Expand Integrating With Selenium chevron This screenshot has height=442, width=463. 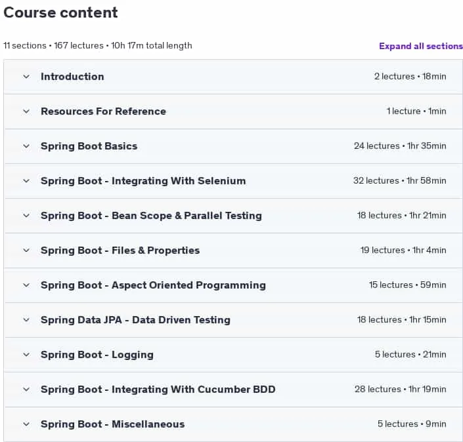coord(26,181)
